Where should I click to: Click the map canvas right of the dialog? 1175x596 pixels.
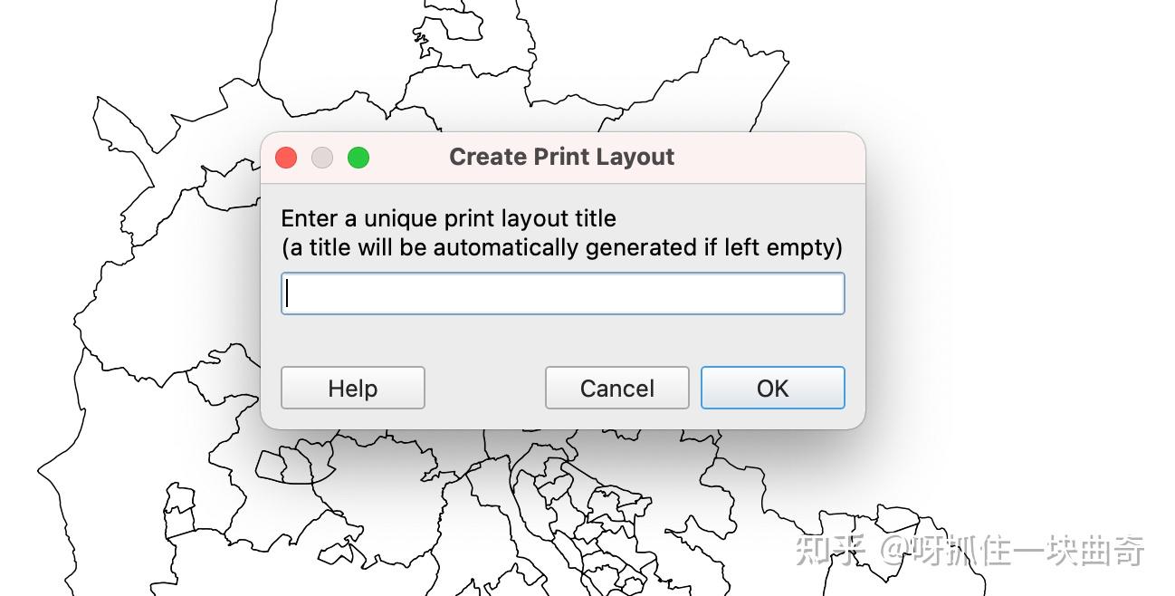(x=996, y=272)
